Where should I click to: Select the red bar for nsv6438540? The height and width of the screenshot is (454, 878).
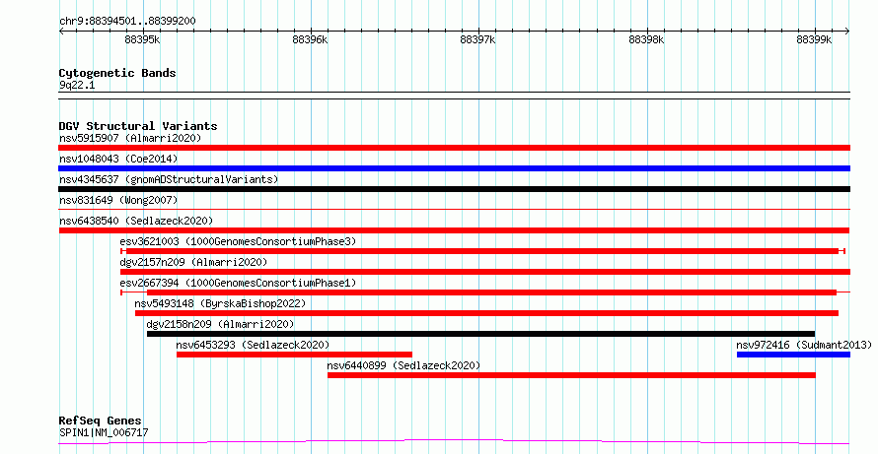tap(454, 230)
